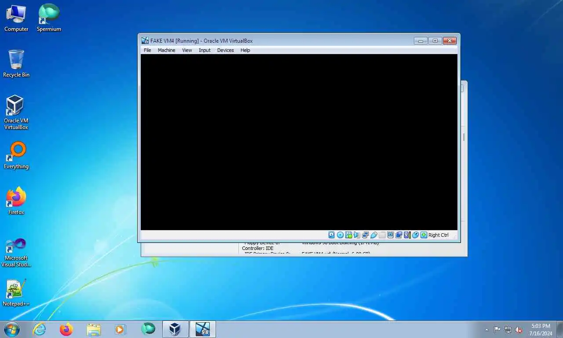
Task: Click the floppy disk status icon
Action: point(349,235)
